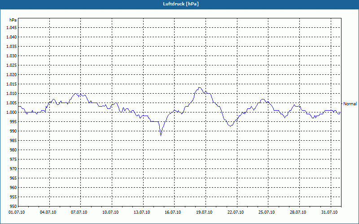
Task: Click the 970 y-axis value
Action: pos(14,169)
